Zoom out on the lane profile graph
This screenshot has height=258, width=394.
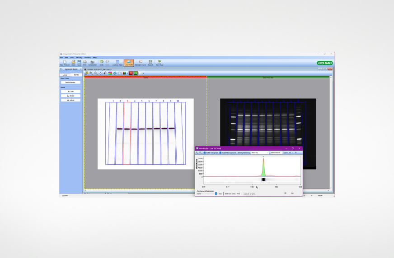[201, 153]
